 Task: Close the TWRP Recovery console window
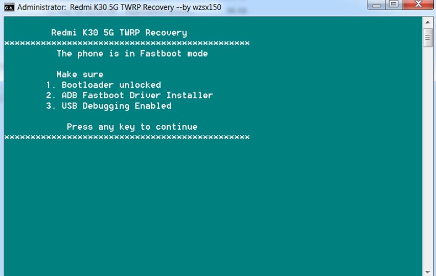(x=418, y=4)
